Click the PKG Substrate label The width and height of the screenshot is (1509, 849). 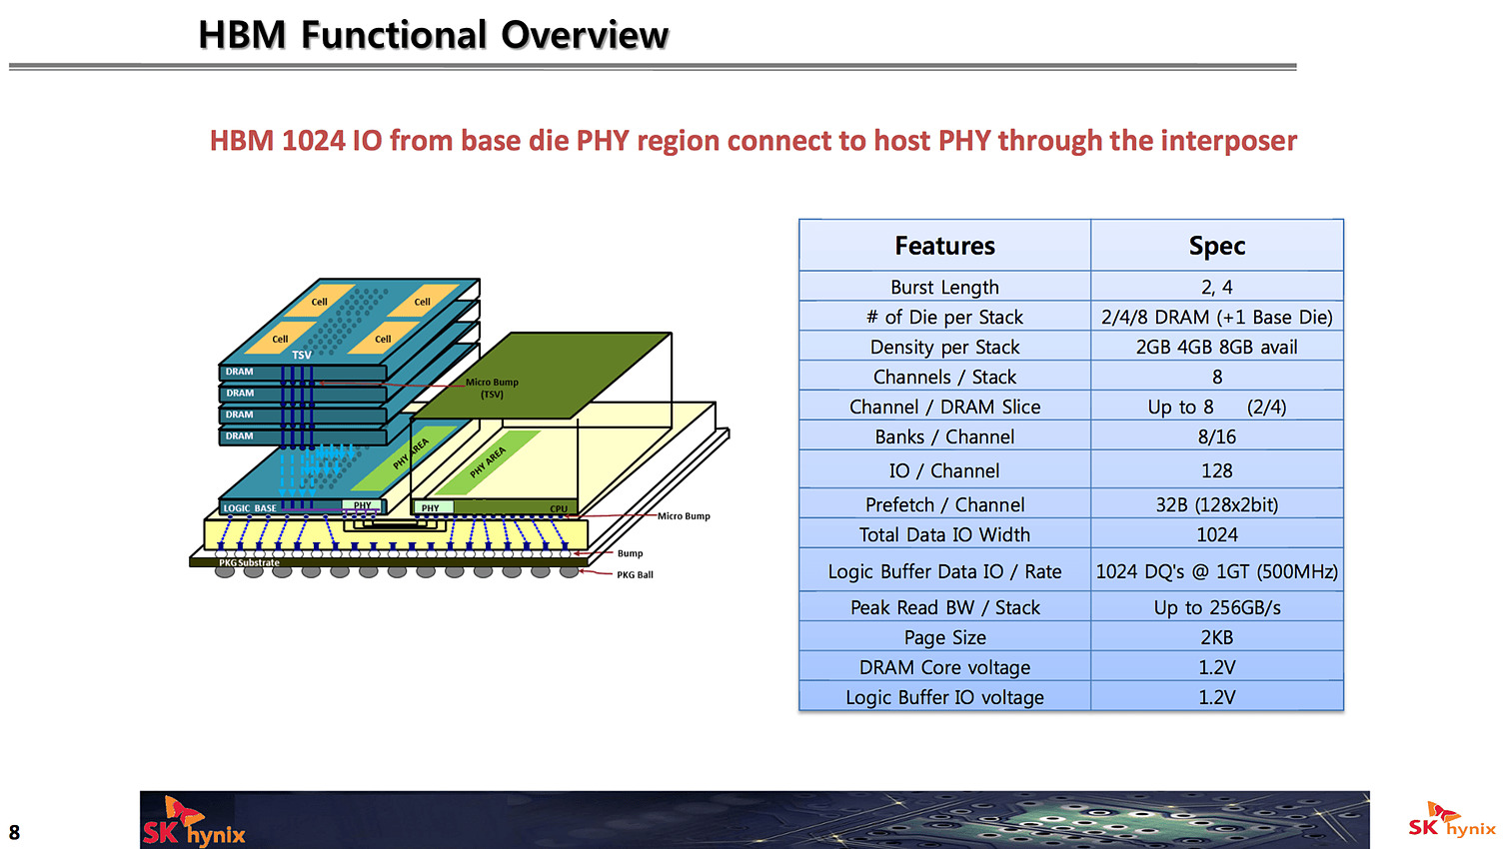249,563
